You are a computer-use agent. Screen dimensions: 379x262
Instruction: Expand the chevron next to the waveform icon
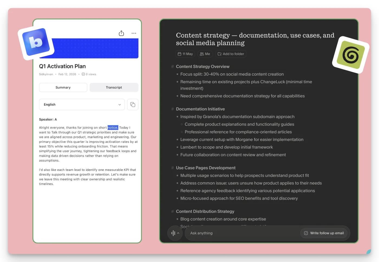178,233
